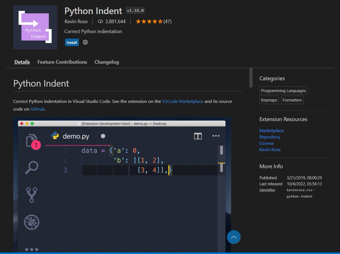340x254 pixels.
Task: Open extension settings via the gear icon
Action: [x=85, y=42]
